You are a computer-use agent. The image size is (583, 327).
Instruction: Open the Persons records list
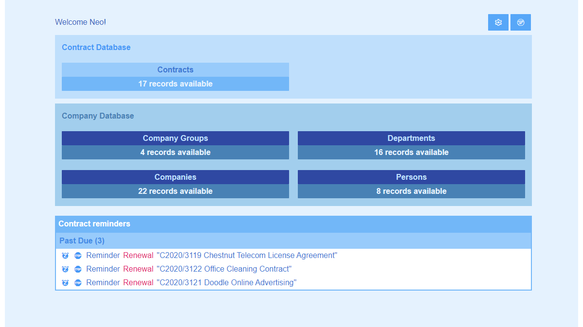[411, 177]
